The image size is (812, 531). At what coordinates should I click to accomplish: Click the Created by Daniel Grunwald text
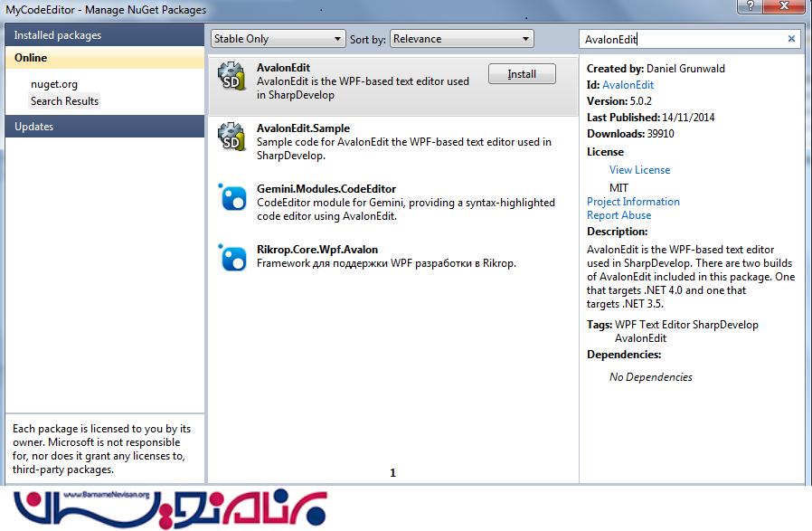pyautogui.click(x=656, y=69)
